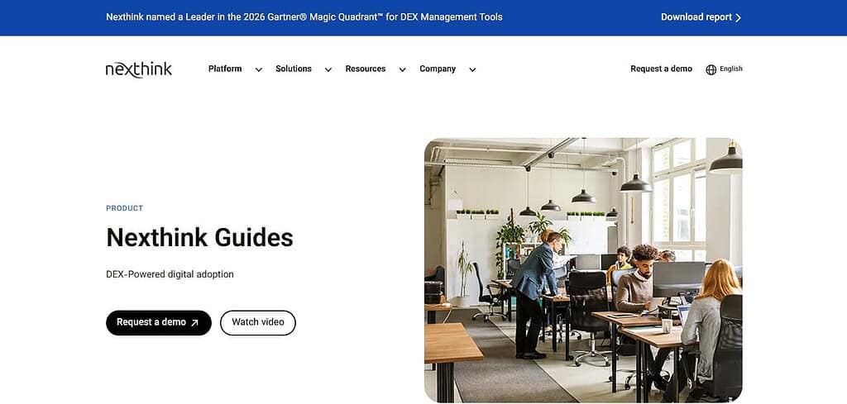
Task: Expand the Platform chevron
Action: (x=259, y=69)
